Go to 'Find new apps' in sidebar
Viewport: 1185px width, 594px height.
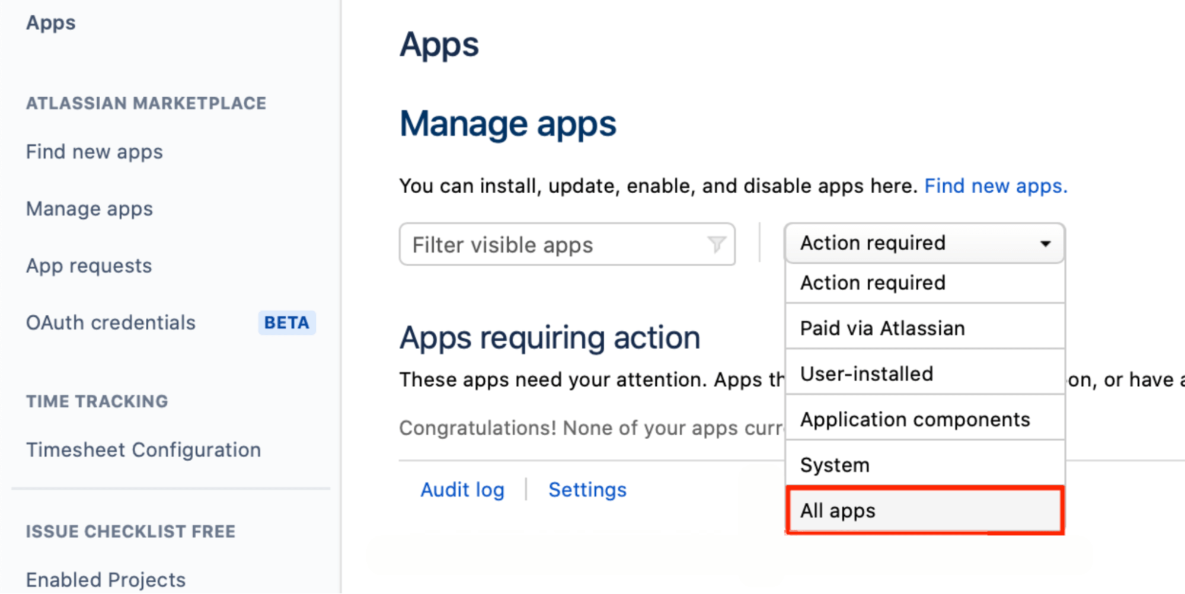[94, 152]
